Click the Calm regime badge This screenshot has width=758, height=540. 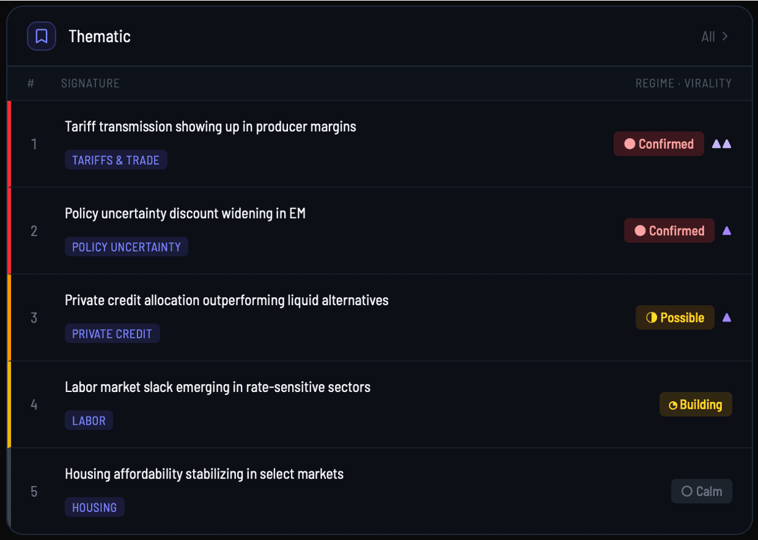[702, 491]
